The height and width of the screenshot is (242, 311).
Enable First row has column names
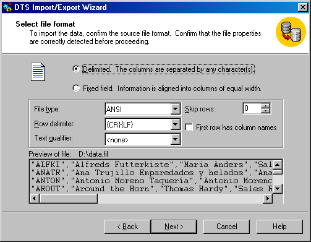(x=189, y=127)
